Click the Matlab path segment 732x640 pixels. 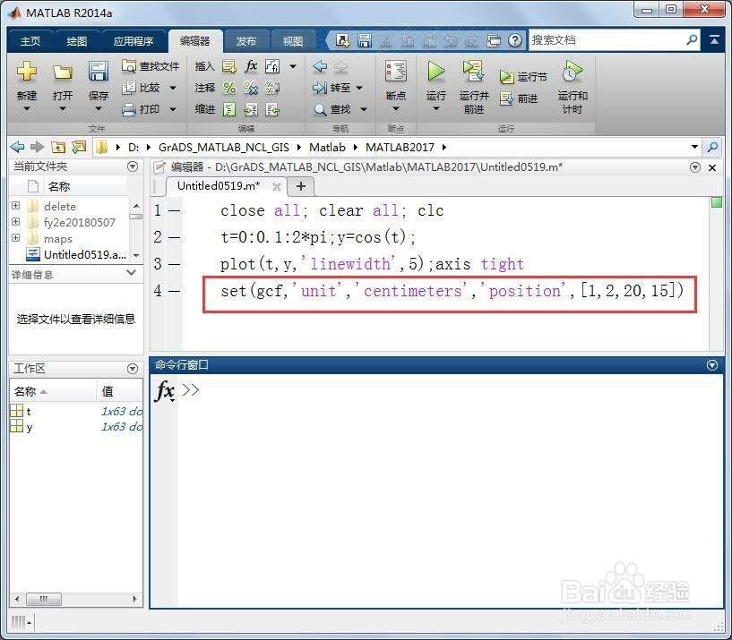pos(327,148)
